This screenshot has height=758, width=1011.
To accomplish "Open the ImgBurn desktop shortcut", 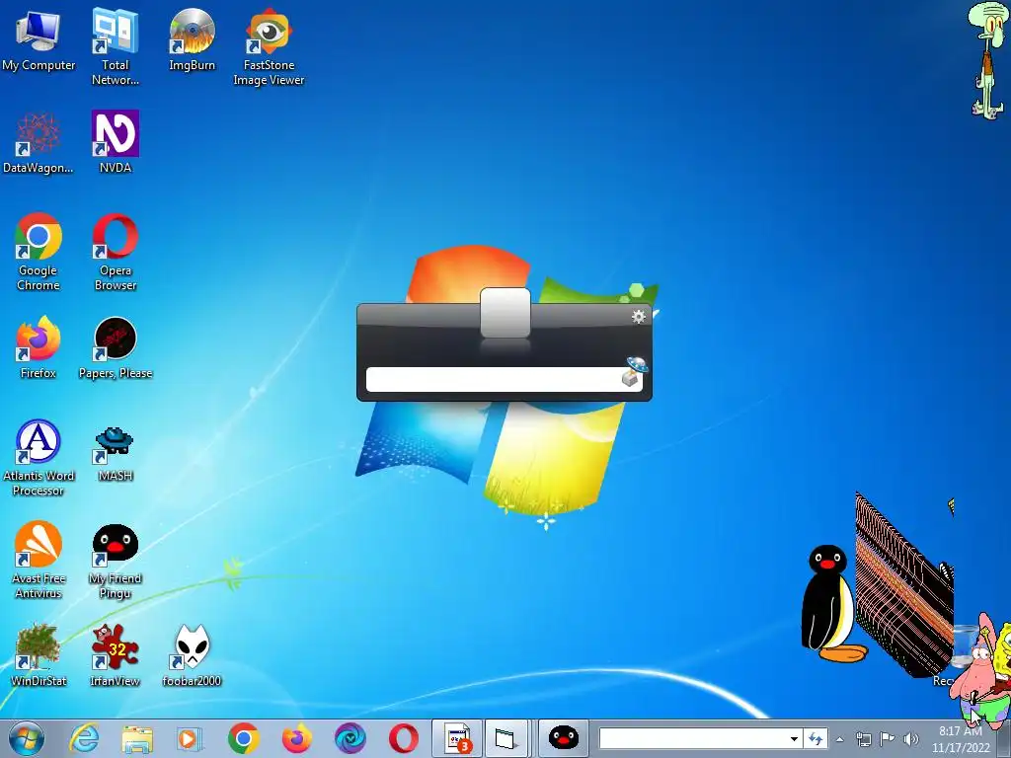I will pyautogui.click(x=192, y=39).
